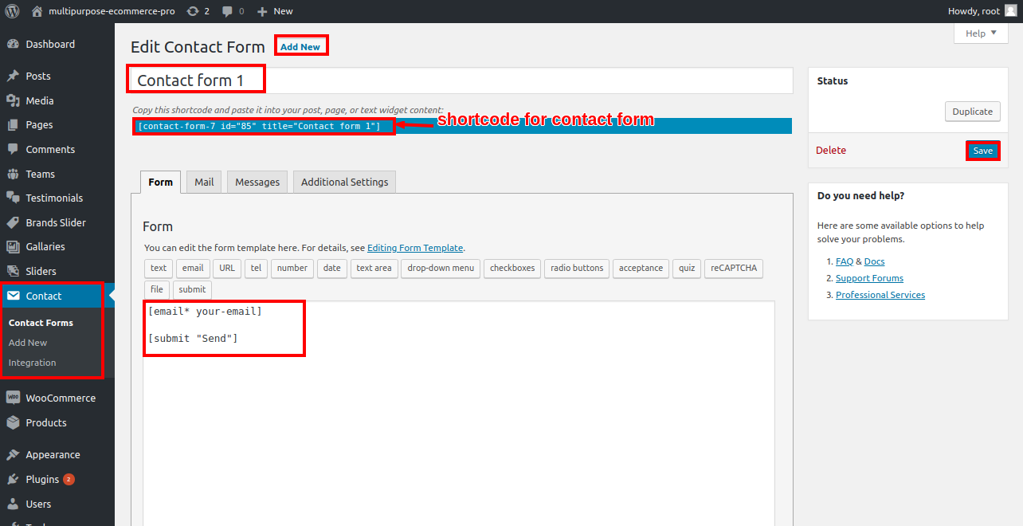The width and height of the screenshot is (1023, 526).
Task: Insert a text tag
Action: tap(159, 268)
